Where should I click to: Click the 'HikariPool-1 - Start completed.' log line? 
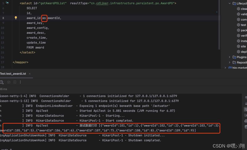click(x=106, y=121)
